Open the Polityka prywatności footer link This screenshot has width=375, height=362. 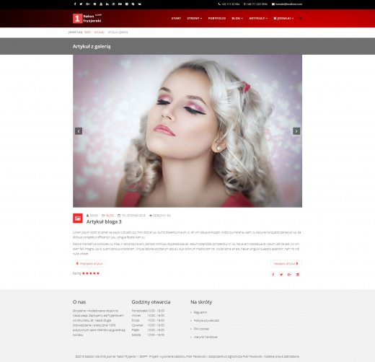coord(206,320)
